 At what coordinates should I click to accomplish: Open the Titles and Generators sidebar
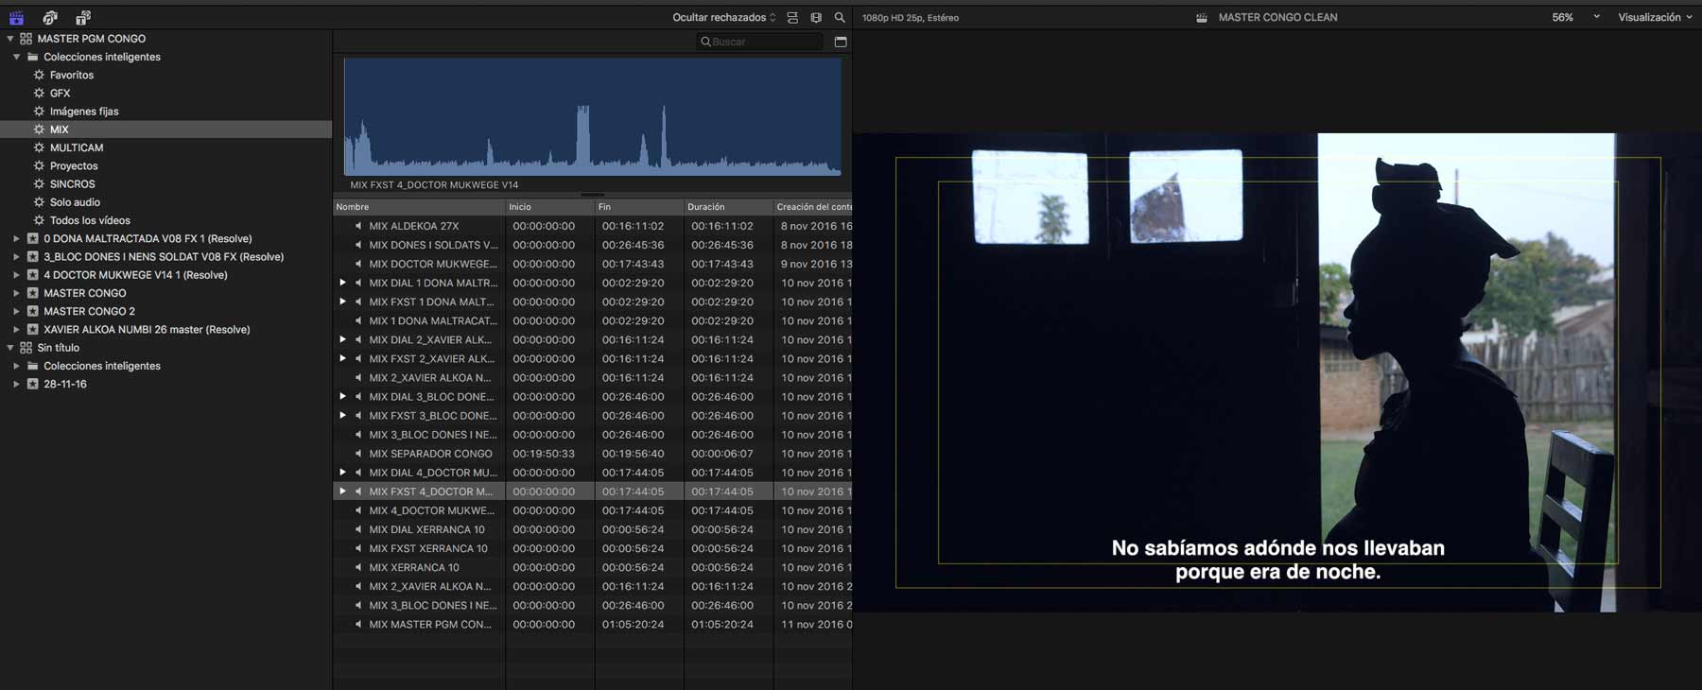click(83, 17)
